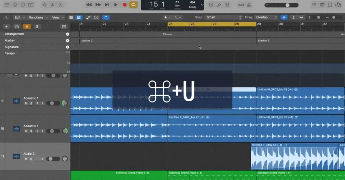
Task: Select the Chorus arrangement marker
Action: pos(168,34)
